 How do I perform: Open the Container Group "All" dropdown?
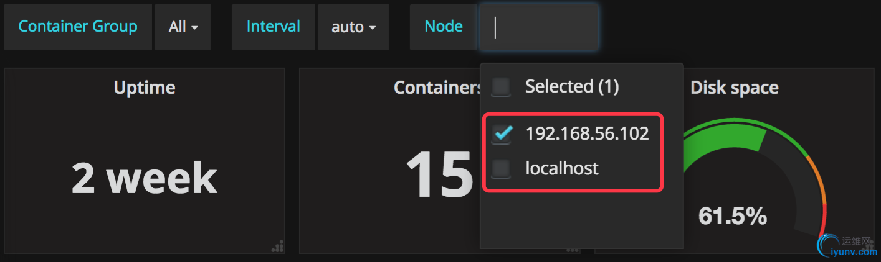click(x=183, y=27)
